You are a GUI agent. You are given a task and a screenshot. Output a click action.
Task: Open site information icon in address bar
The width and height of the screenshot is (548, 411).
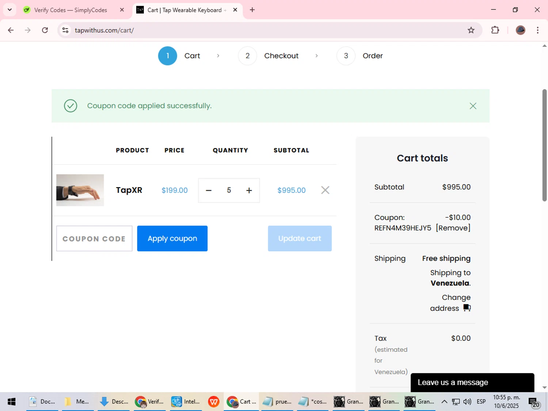click(65, 30)
